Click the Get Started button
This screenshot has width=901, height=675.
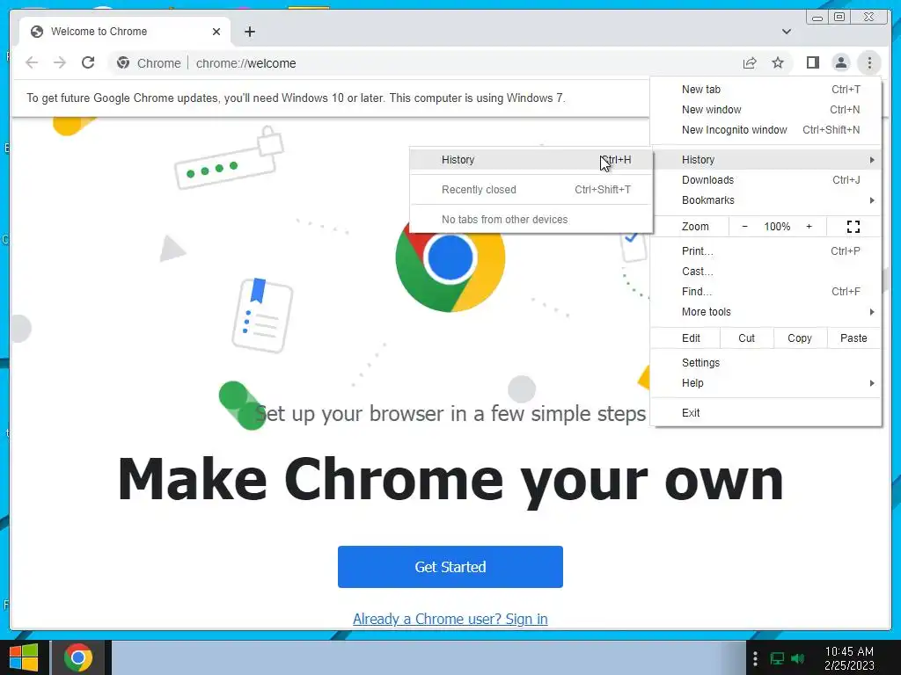click(450, 567)
